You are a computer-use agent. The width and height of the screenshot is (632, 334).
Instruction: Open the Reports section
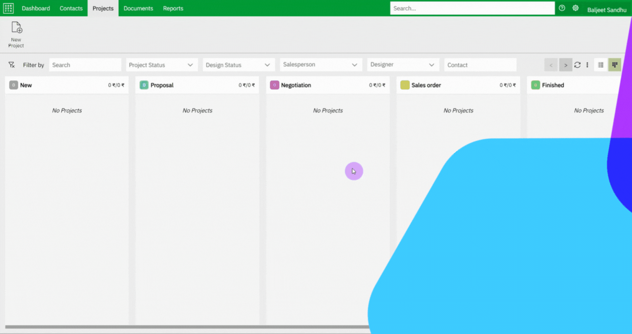click(173, 8)
